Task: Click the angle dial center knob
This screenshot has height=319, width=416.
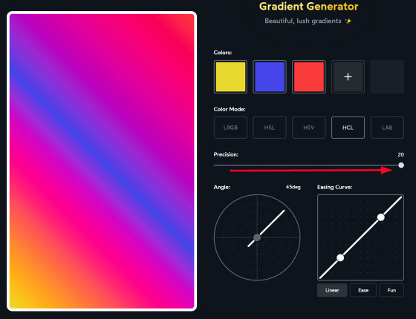Action: click(x=257, y=237)
